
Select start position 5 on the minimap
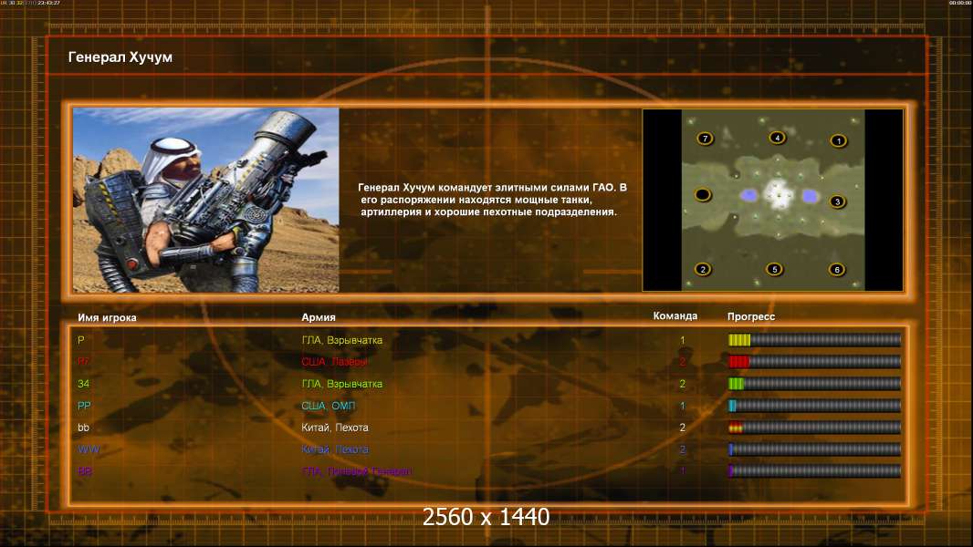(x=774, y=269)
